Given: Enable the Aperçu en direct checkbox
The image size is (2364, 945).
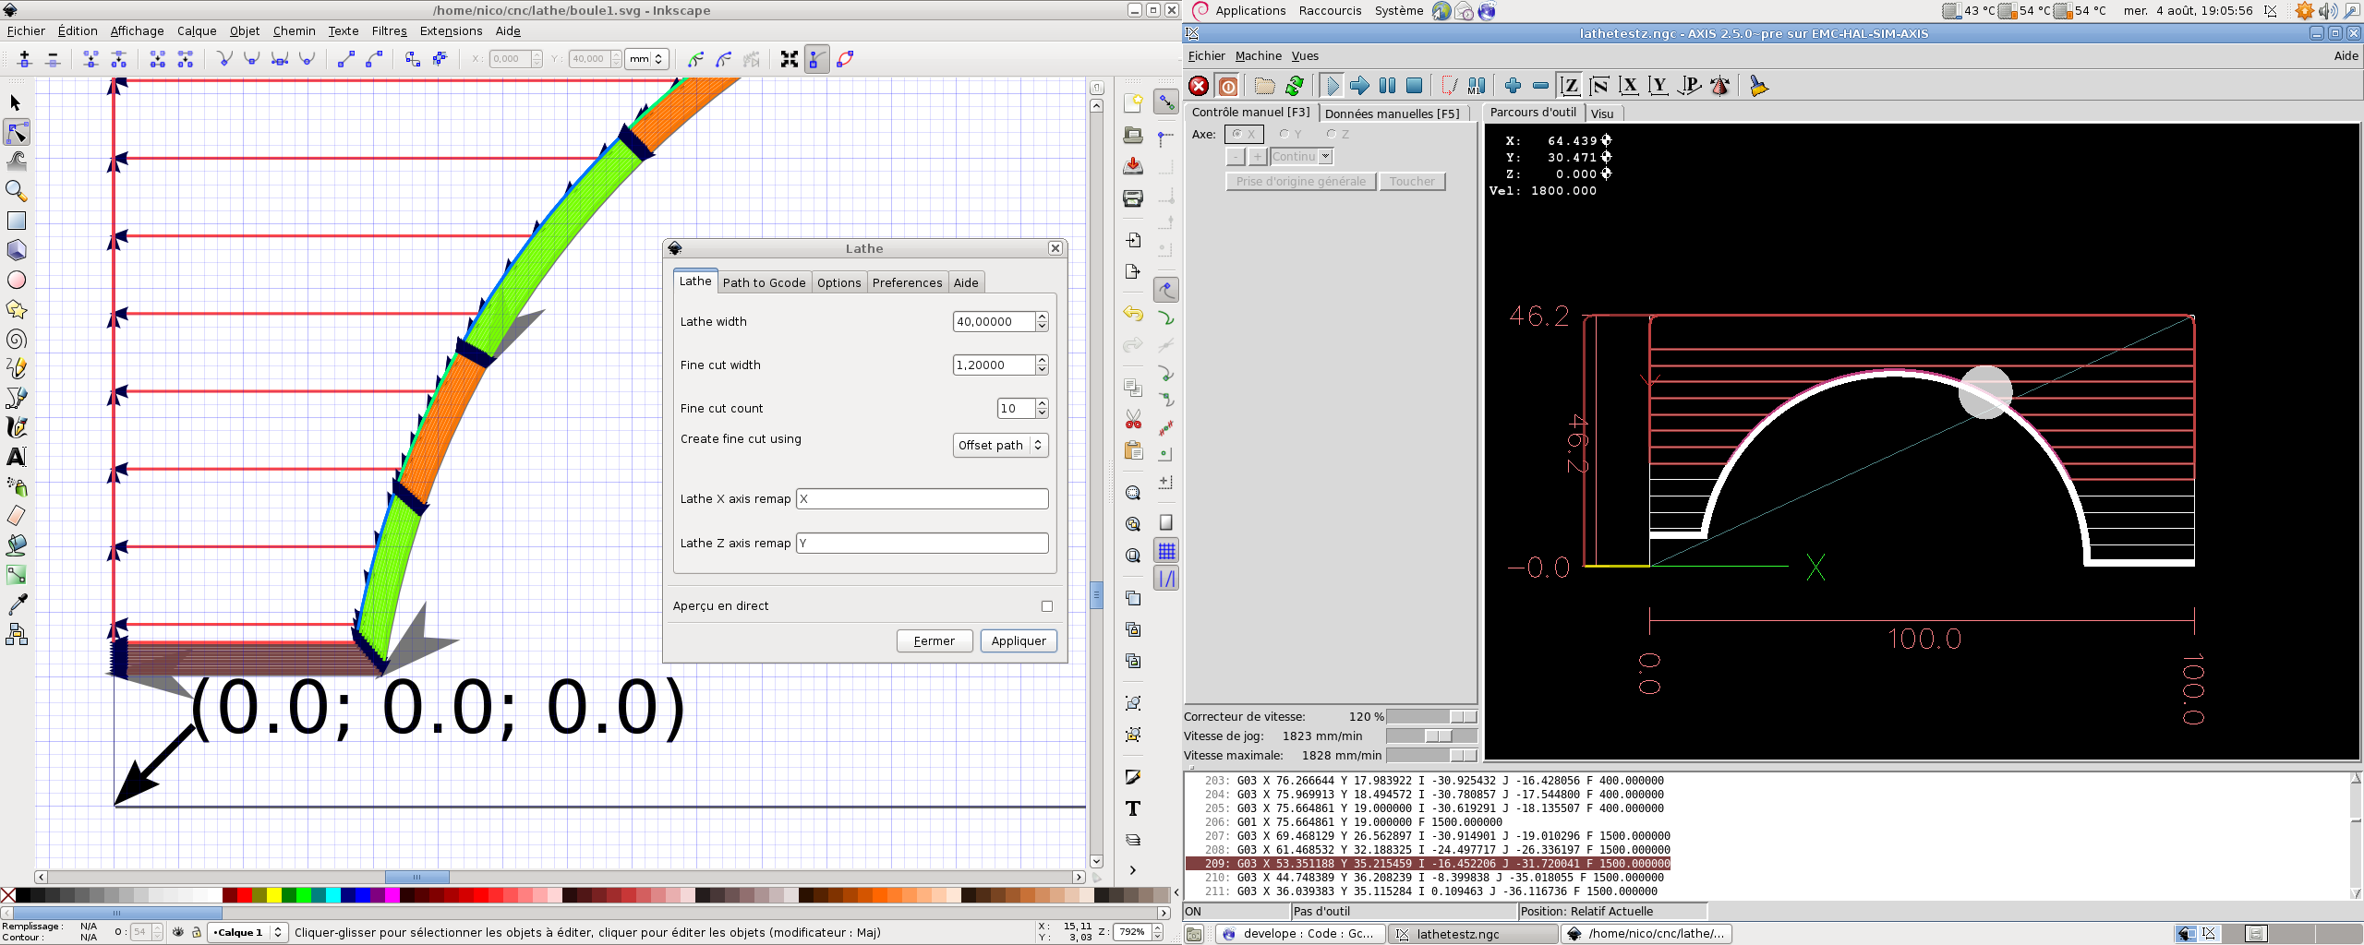Looking at the screenshot, I should click(1047, 606).
